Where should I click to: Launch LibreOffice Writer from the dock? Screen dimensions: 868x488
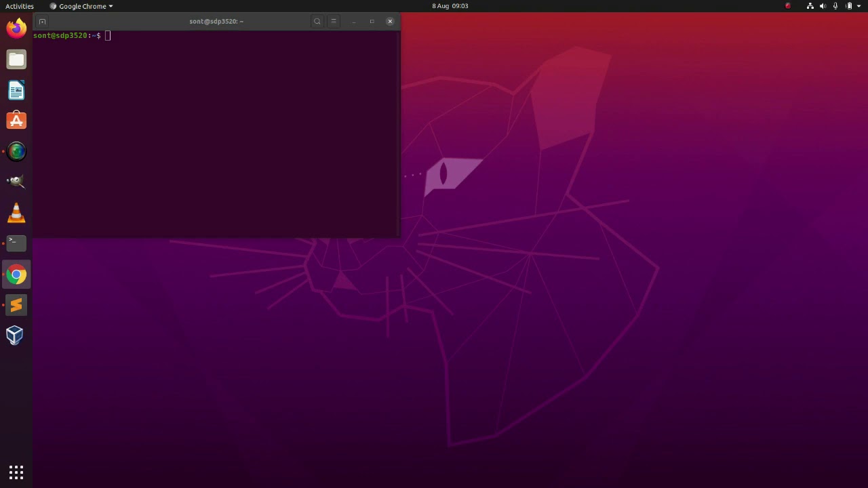16,90
